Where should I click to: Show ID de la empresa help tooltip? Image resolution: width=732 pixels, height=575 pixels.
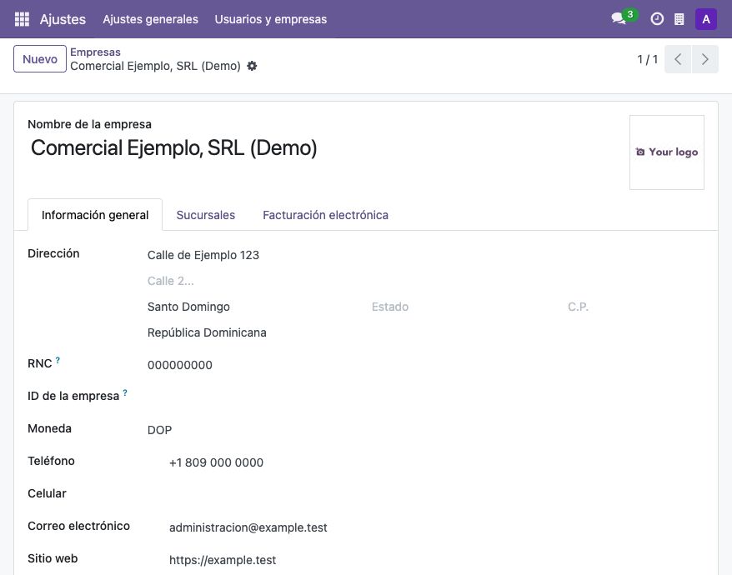[x=125, y=393]
